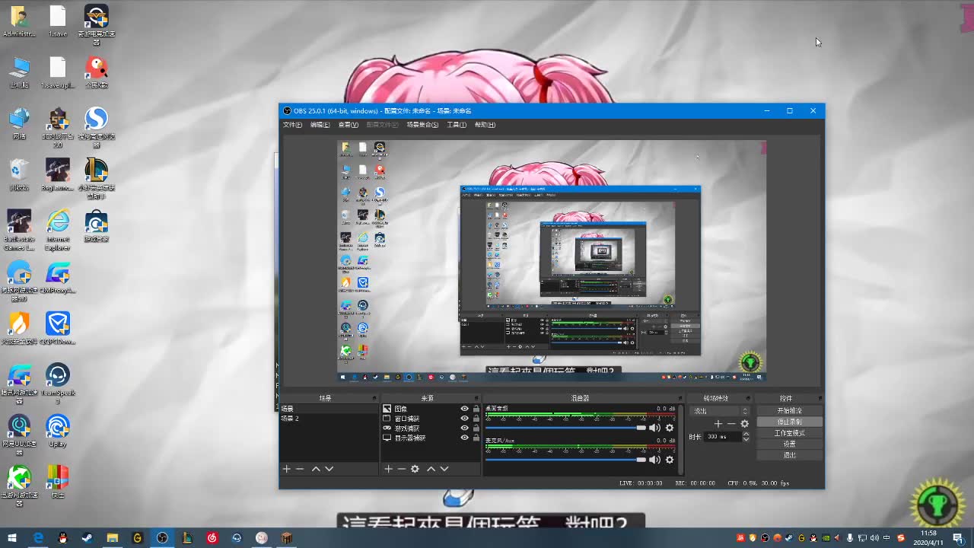Toggle lock on the 窗口捕获 source
974x548 pixels.
(476, 419)
